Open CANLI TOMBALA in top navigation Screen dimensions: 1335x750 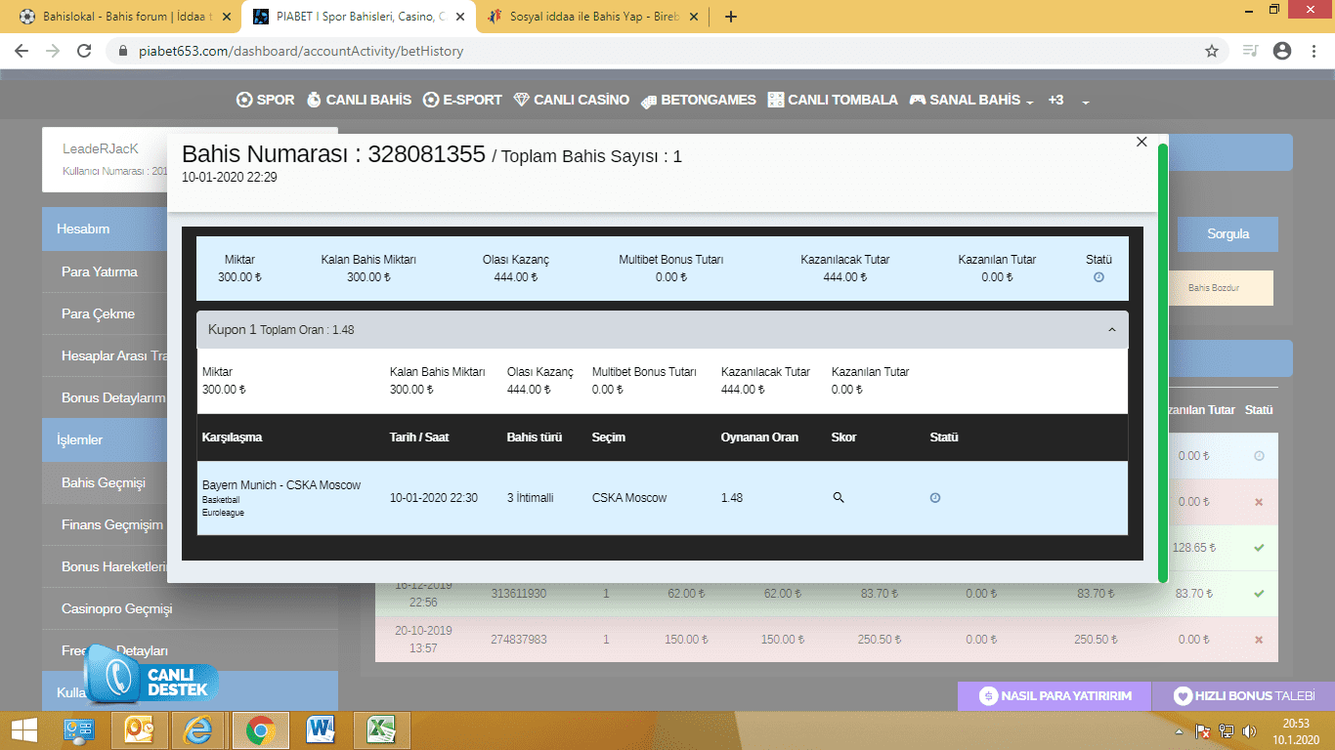[833, 100]
